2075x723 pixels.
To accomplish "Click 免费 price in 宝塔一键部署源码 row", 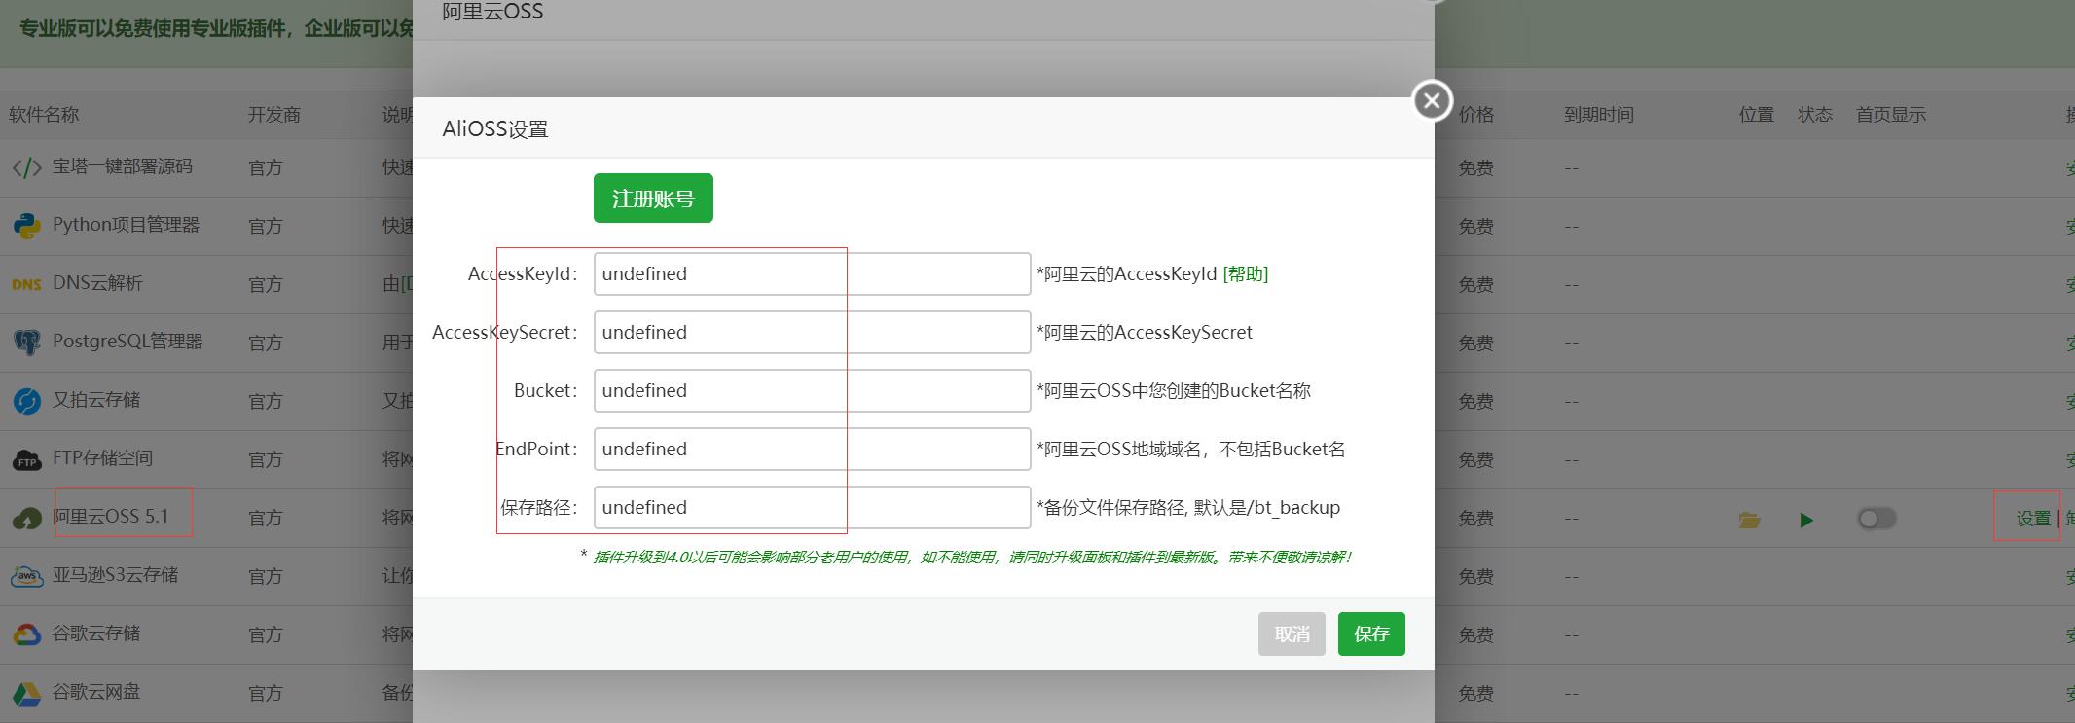I will click(1475, 168).
